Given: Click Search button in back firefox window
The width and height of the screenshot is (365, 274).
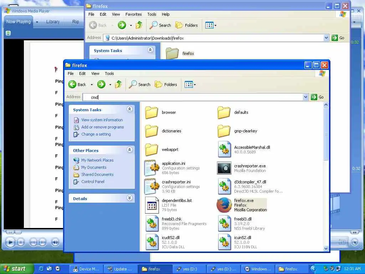Looking at the screenshot, I should click(x=160, y=25).
